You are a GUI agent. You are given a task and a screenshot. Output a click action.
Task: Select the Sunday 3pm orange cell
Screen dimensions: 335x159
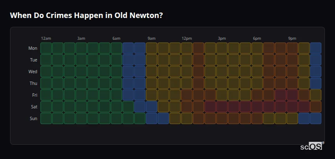(x=222, y=118)
